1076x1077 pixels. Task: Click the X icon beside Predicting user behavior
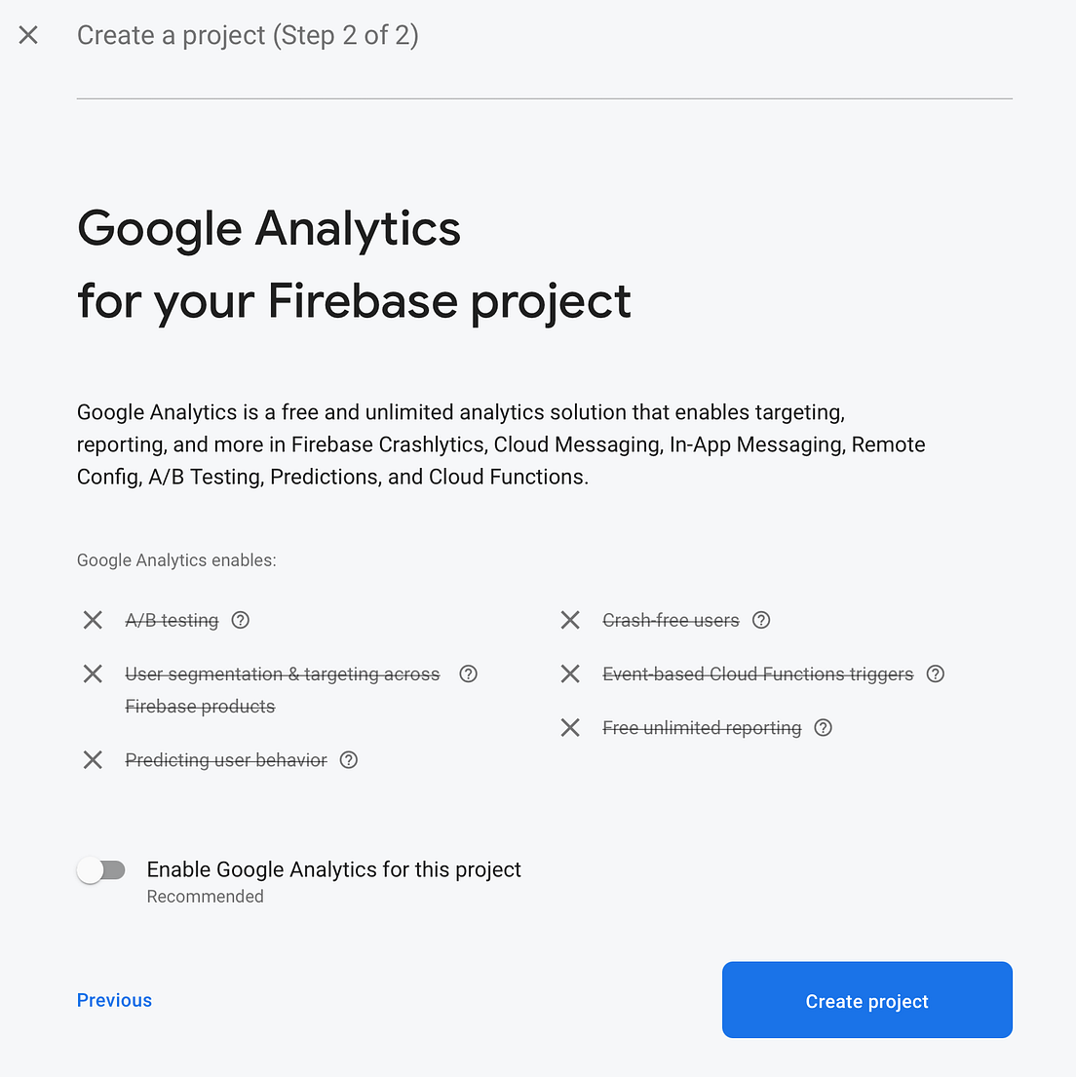point(93,760)
